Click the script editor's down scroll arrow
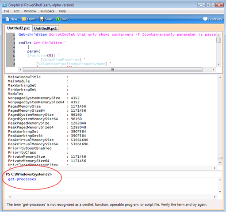The image size is (226, 212). 218,64
